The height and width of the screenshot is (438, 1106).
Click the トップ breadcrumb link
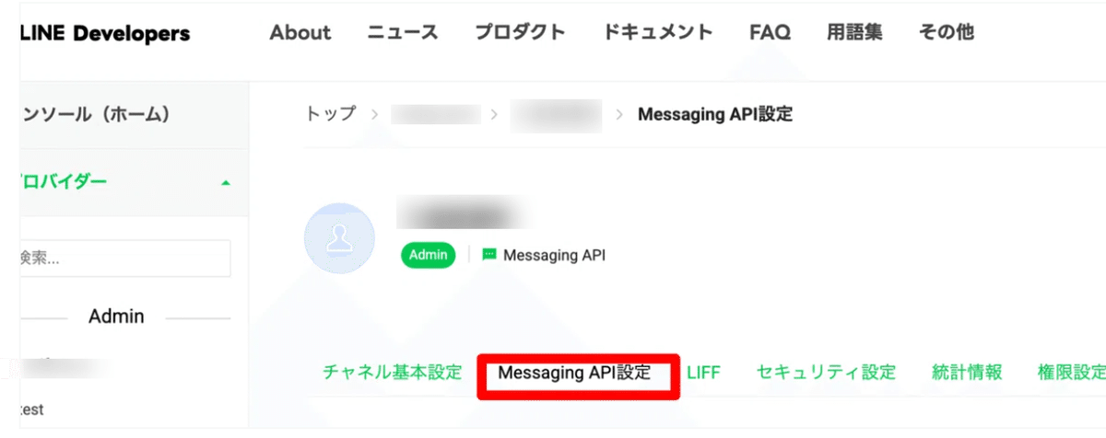point(330,114)
